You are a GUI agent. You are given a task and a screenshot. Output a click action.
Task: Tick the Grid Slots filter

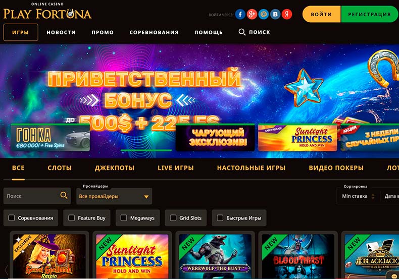tap(173, 218)
